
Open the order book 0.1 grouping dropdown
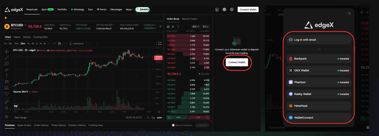206,26
